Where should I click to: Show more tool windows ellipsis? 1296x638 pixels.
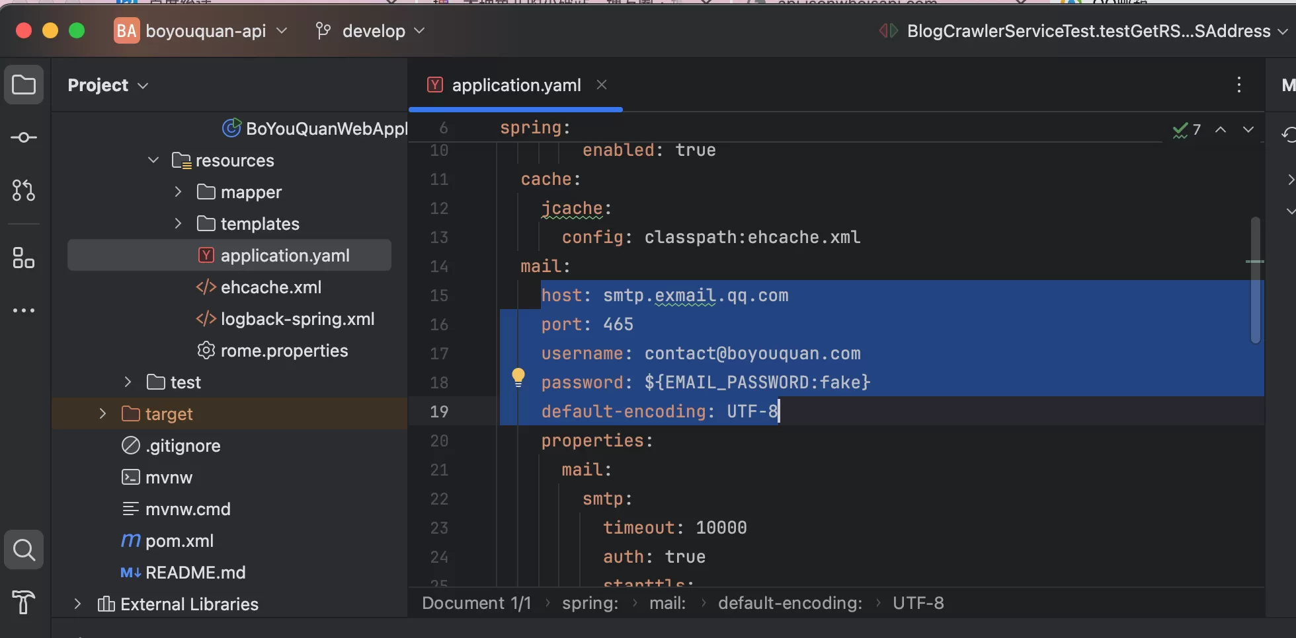24,310
